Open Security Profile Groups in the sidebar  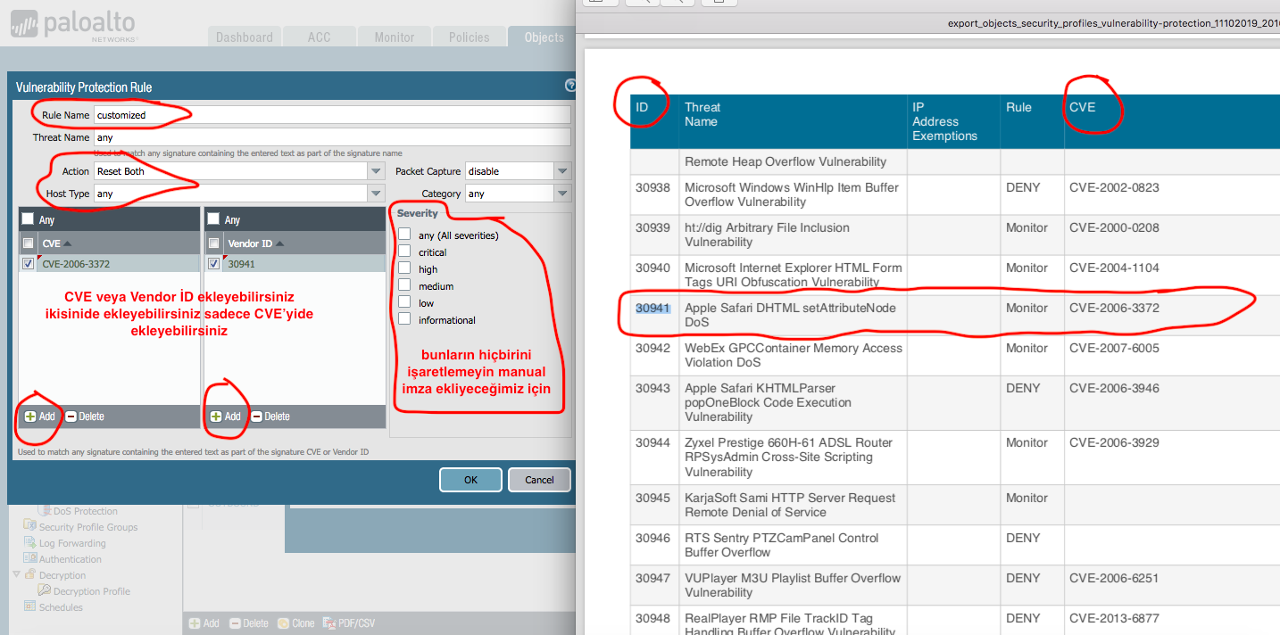click(87, 527)
